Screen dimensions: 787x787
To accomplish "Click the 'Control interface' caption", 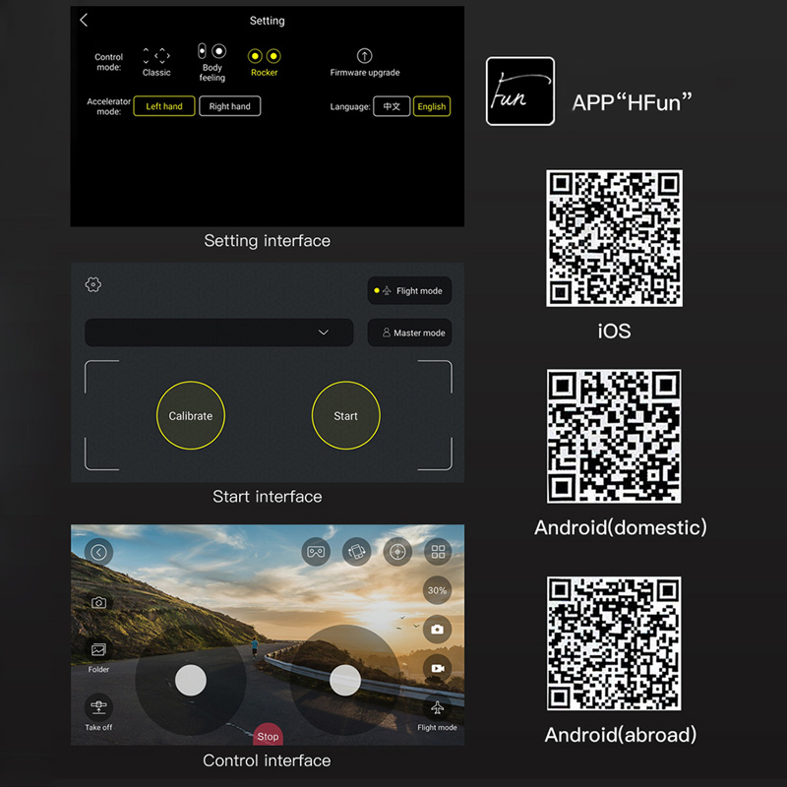I will pos(267,760).
